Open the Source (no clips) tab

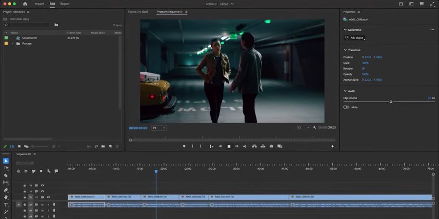click(138, 12)
